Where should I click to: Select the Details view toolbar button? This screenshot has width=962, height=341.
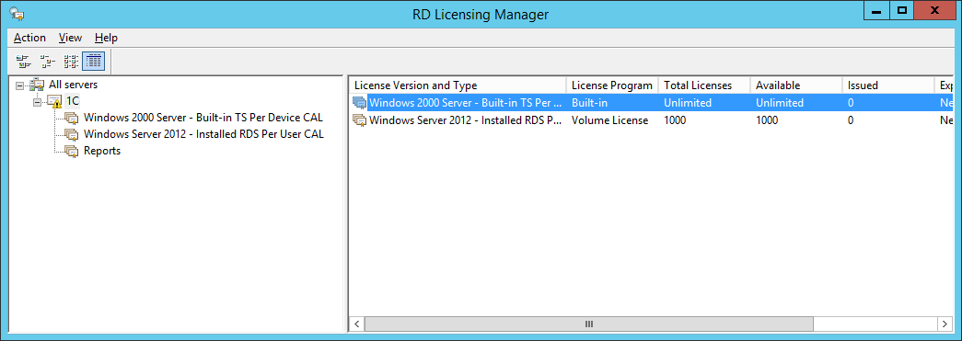[93, 62]
